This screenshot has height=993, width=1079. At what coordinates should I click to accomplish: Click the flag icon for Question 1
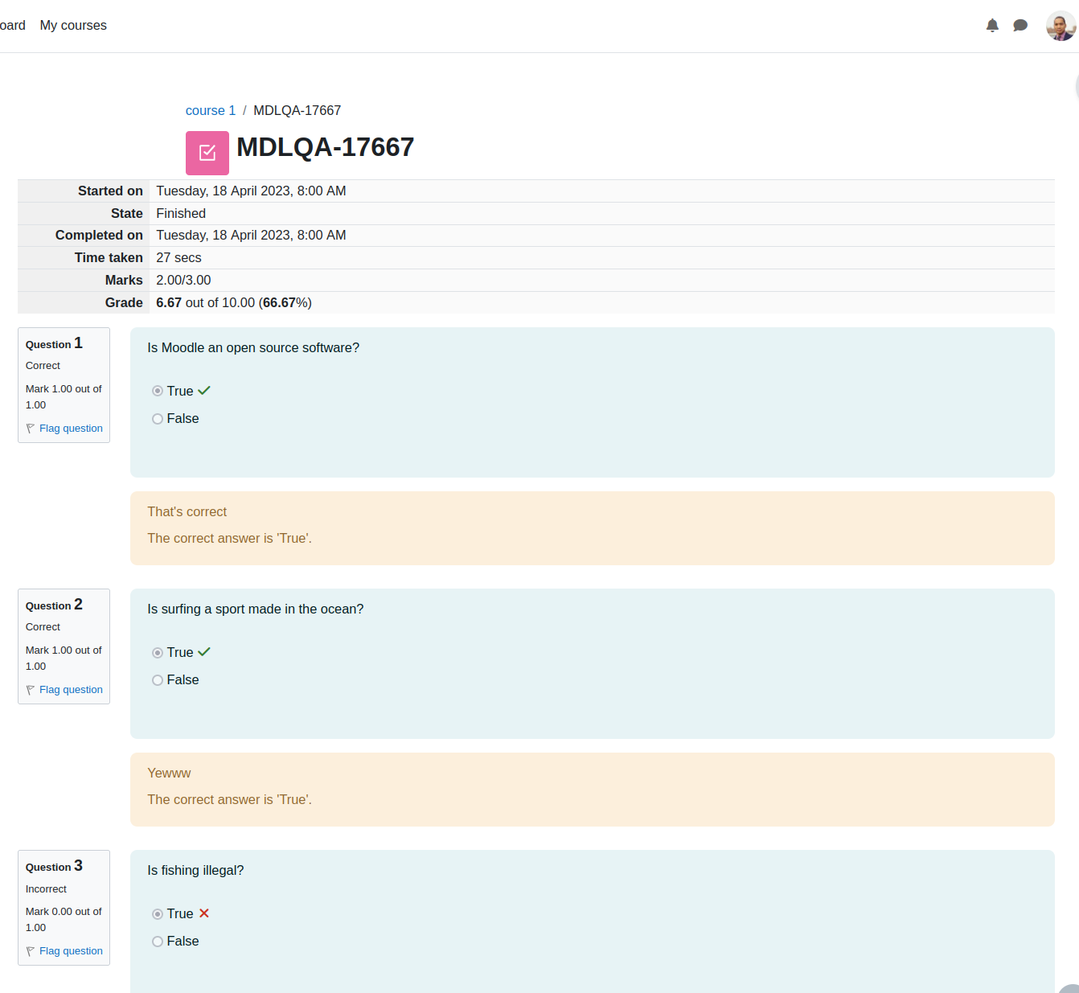tap(31, 429)
